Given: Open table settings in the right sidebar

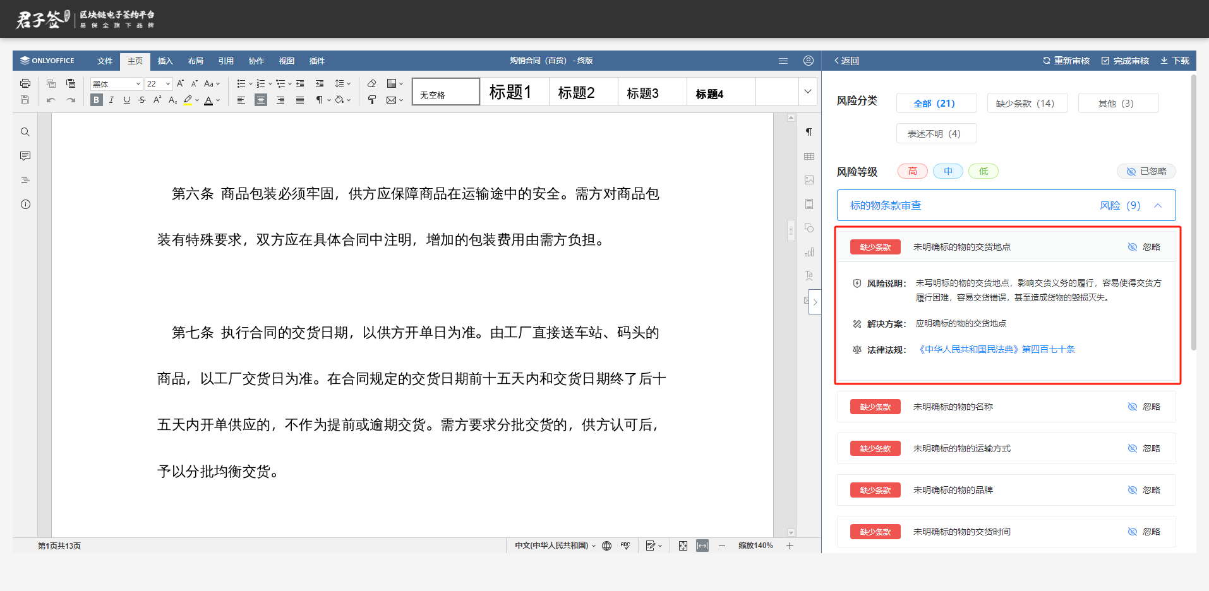Looking at the screenshot, I should click(x=809, y=156).
